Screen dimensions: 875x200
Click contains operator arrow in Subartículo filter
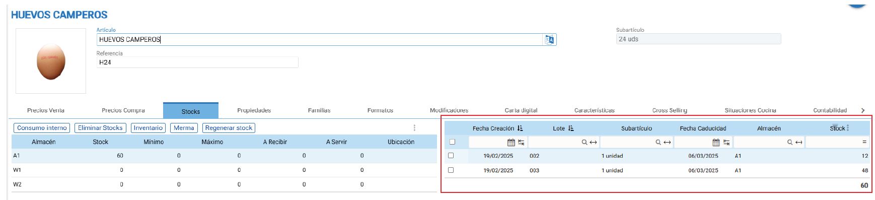667,143
